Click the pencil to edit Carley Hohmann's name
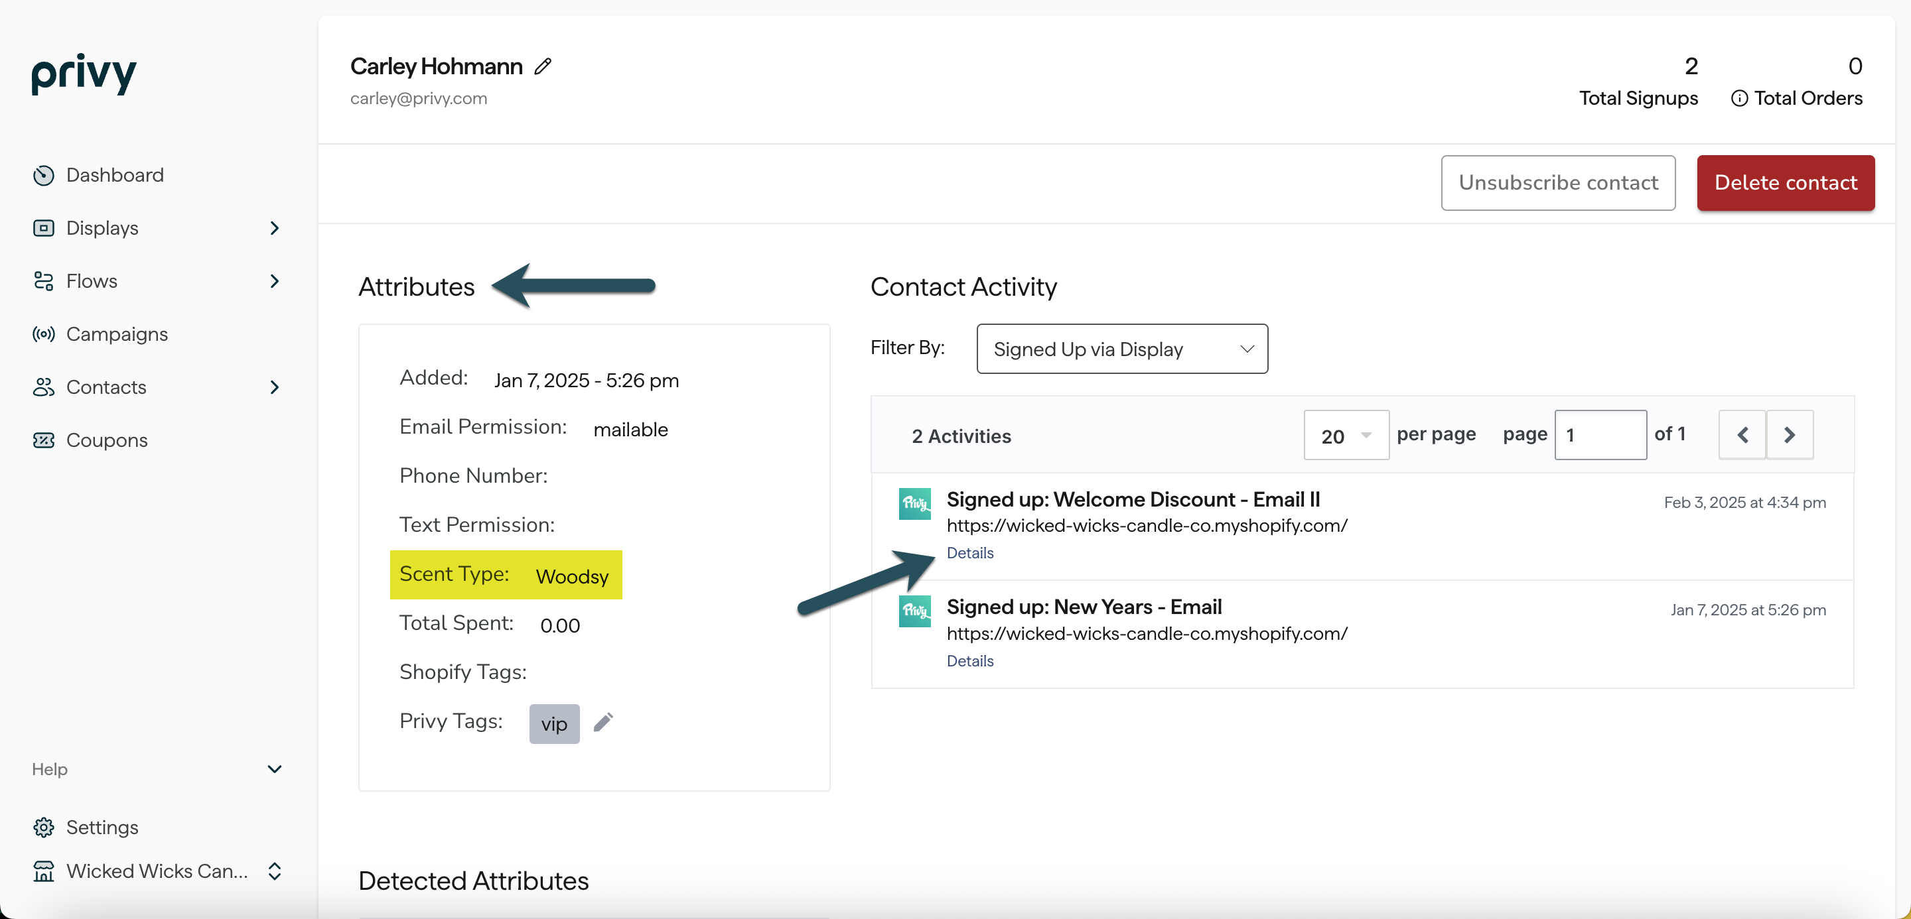 pyautogui.click(x=543, y=66)
